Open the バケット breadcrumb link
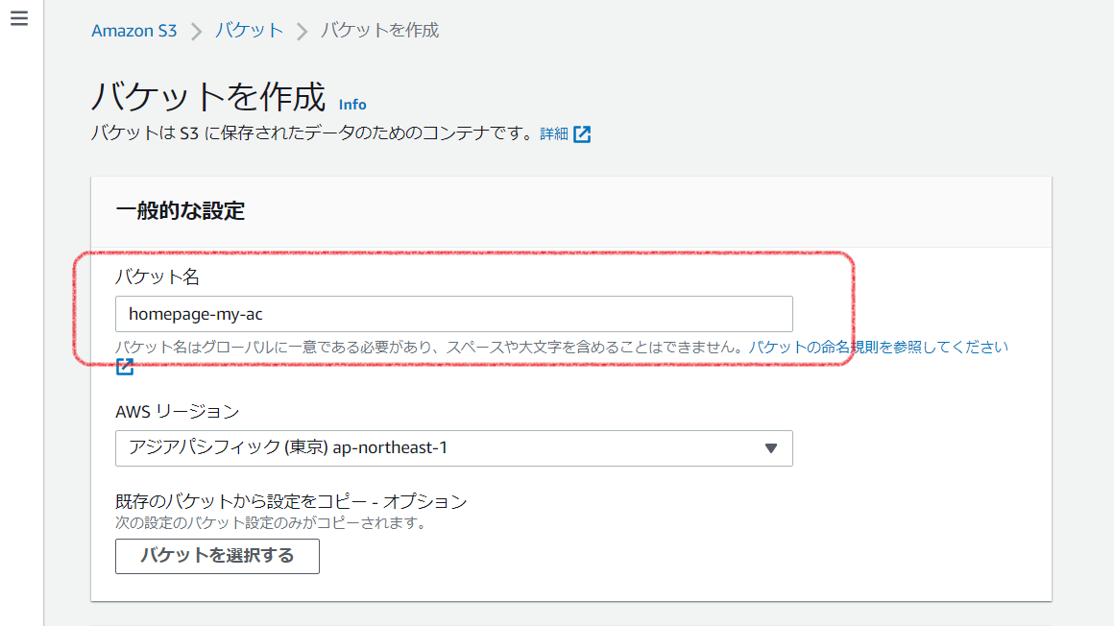 250,30
